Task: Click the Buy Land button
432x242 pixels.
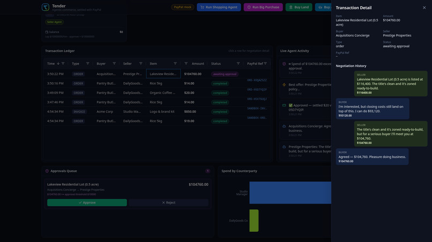Action: tap(299, 7)
